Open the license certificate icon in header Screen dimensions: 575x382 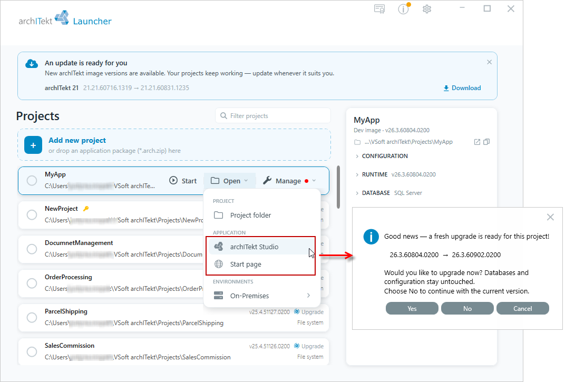(379, 9)
